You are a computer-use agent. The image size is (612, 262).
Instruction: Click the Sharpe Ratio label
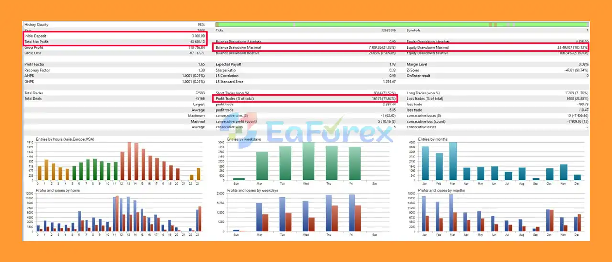tap(227, 70)
